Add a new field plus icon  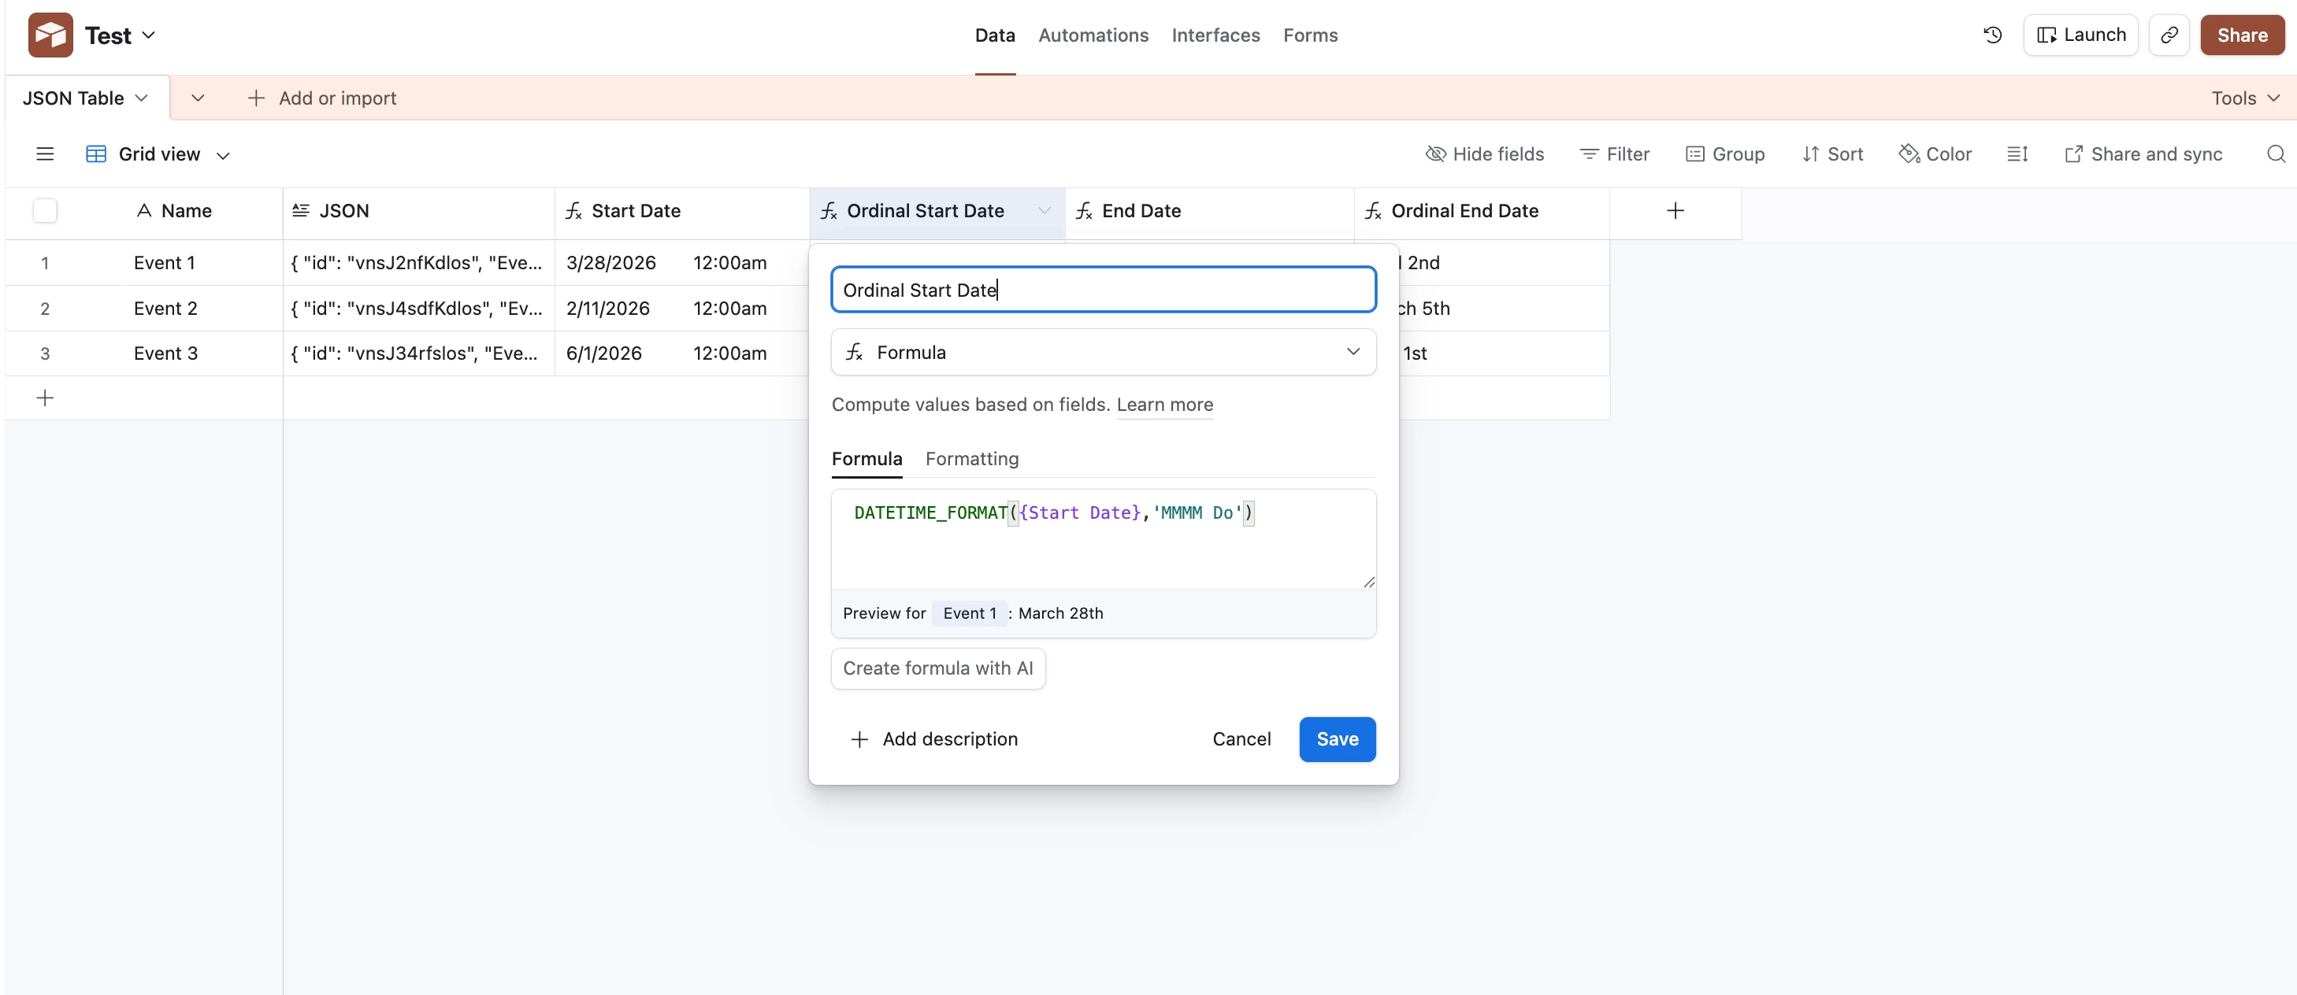[x=1675, y=211]
